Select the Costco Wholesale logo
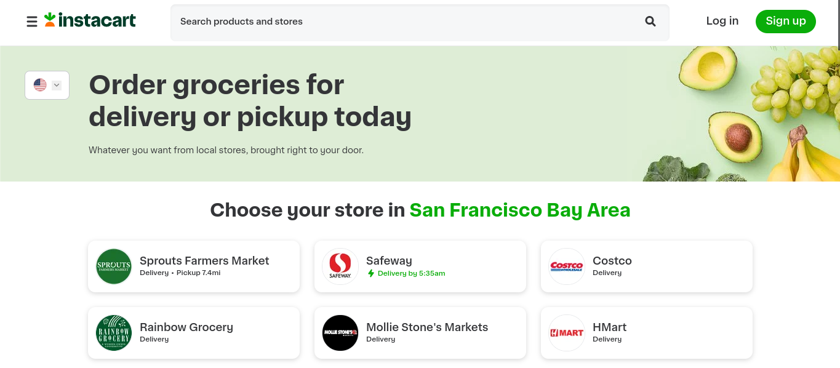This screenshot has width=840, height=368. pos(567,266)
